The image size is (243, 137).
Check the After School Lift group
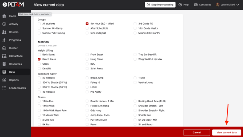87,28
